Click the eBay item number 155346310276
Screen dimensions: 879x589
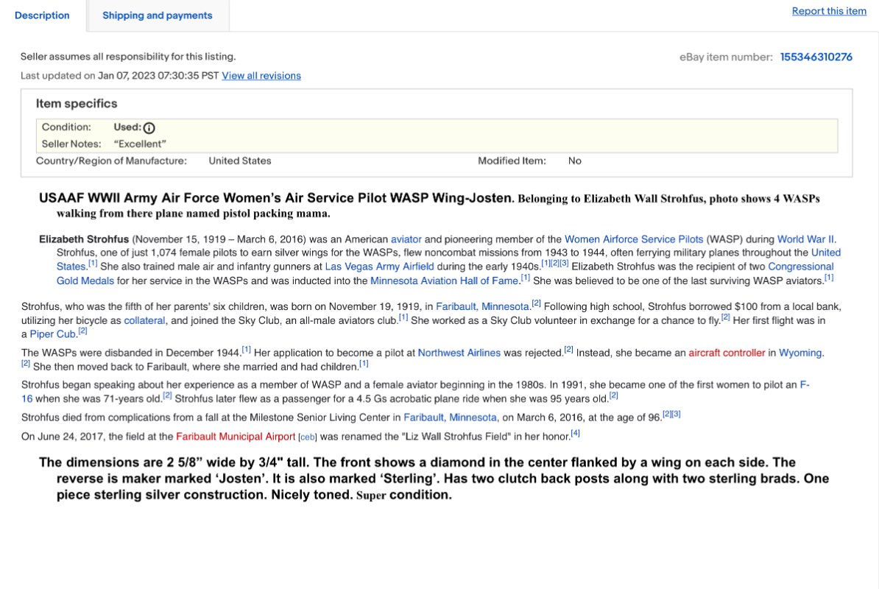(816, 57)
